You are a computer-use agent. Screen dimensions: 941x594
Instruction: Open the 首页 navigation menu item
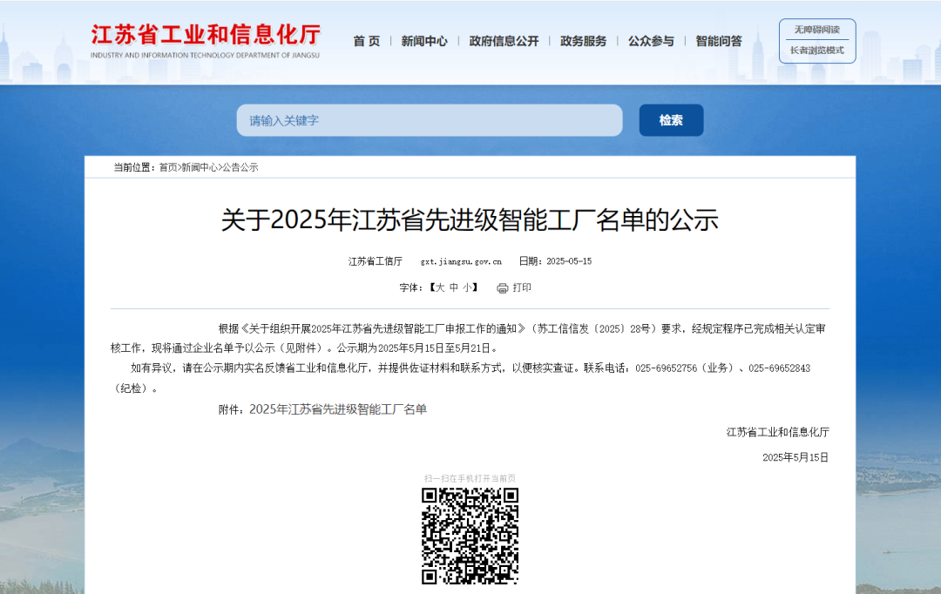[x=366, y=41]
